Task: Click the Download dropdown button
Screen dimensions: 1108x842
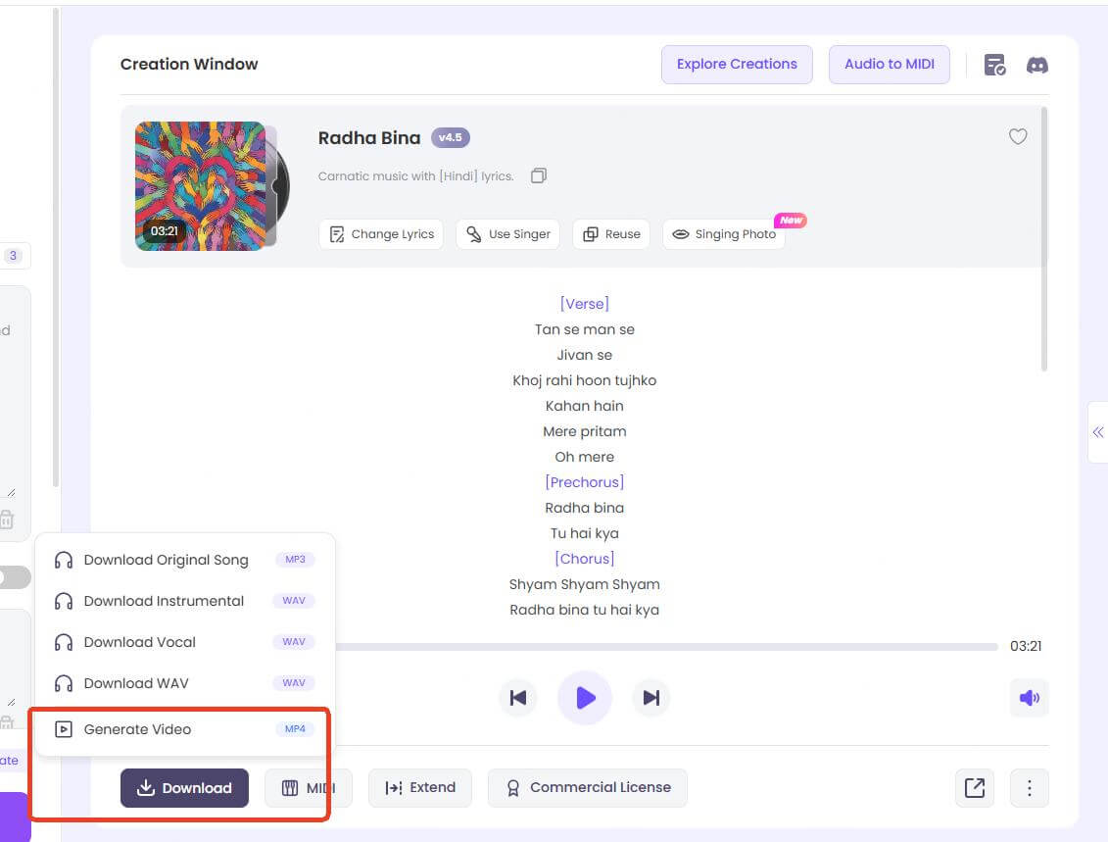Action: tap(184, 787)
